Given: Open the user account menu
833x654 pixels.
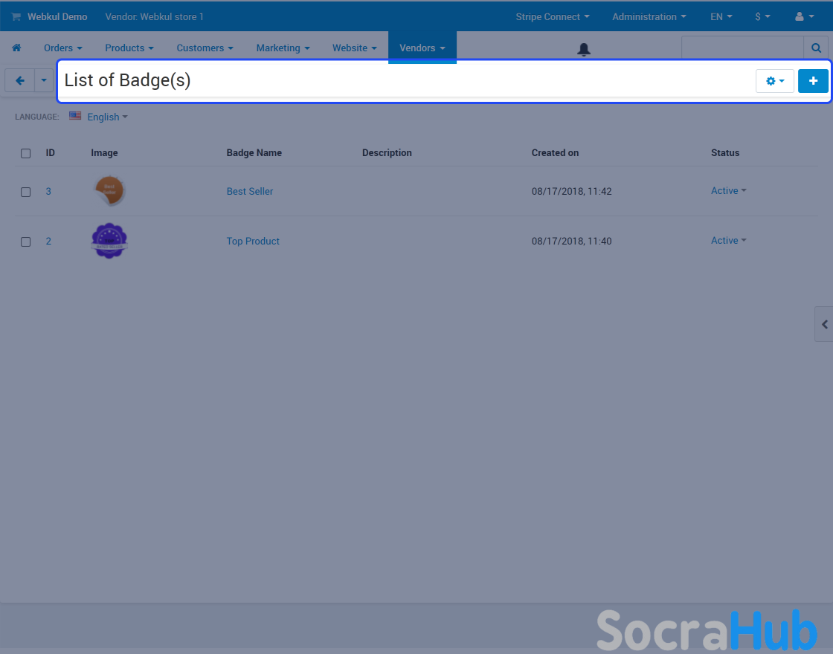Looking at the screenshot, I should 804,16.
